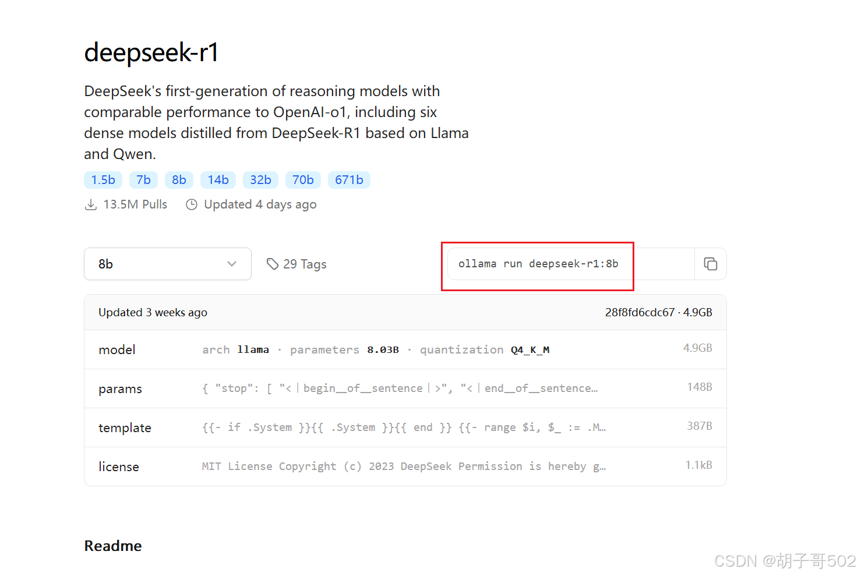Open the 8b model size dropdown
The height and width of the screenshot is (576, 858).
168,264
